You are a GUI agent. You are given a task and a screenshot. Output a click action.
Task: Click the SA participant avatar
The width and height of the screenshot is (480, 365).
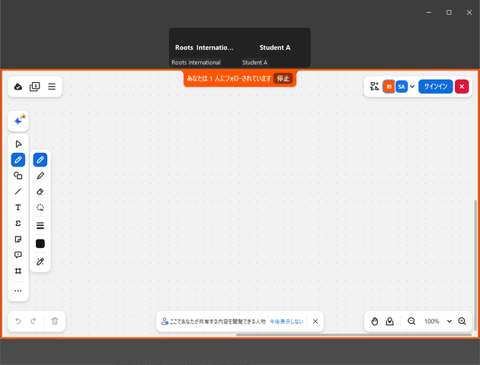(x=402, y=87)
